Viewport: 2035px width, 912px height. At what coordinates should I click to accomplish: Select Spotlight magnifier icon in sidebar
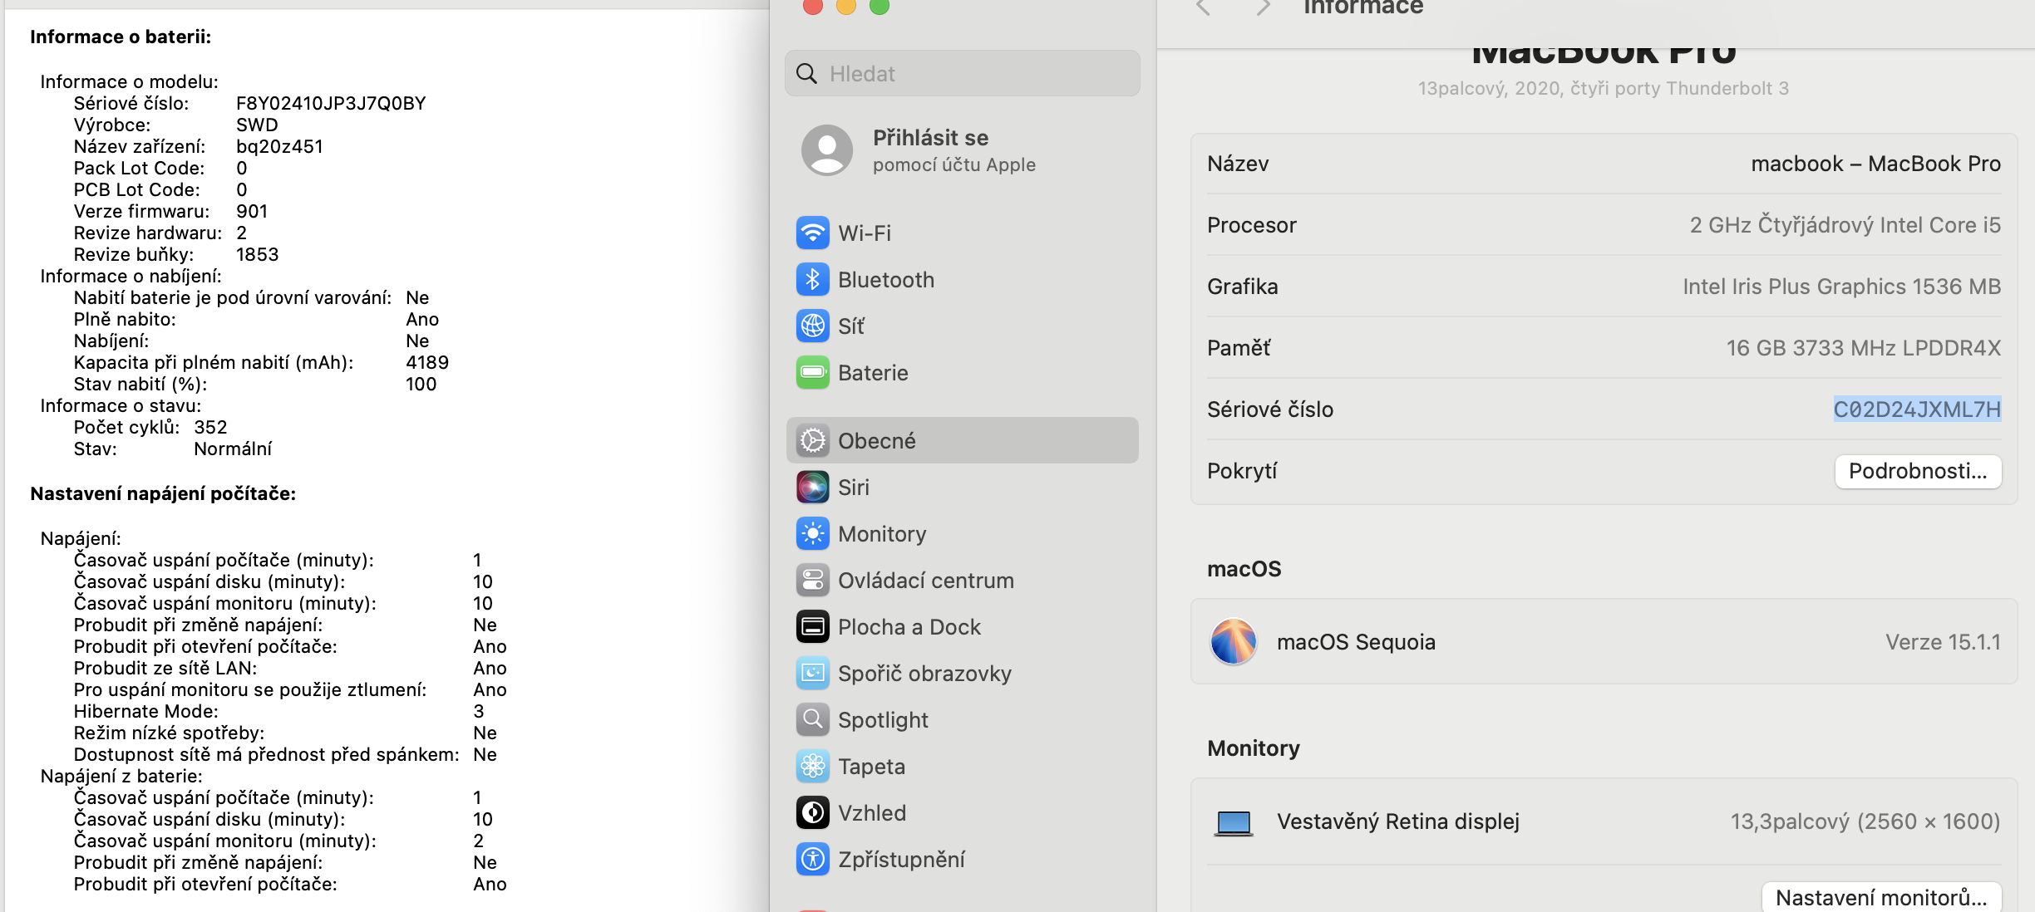[812, 720]
